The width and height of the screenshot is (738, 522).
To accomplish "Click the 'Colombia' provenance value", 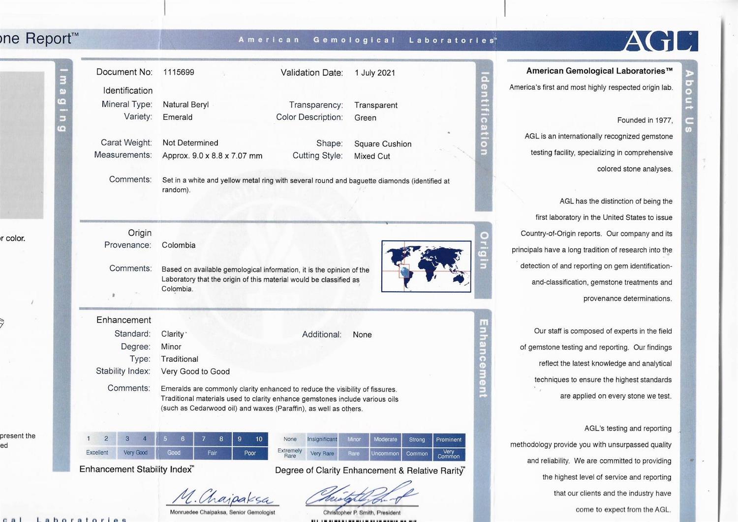I will click(x=179, y=245).
